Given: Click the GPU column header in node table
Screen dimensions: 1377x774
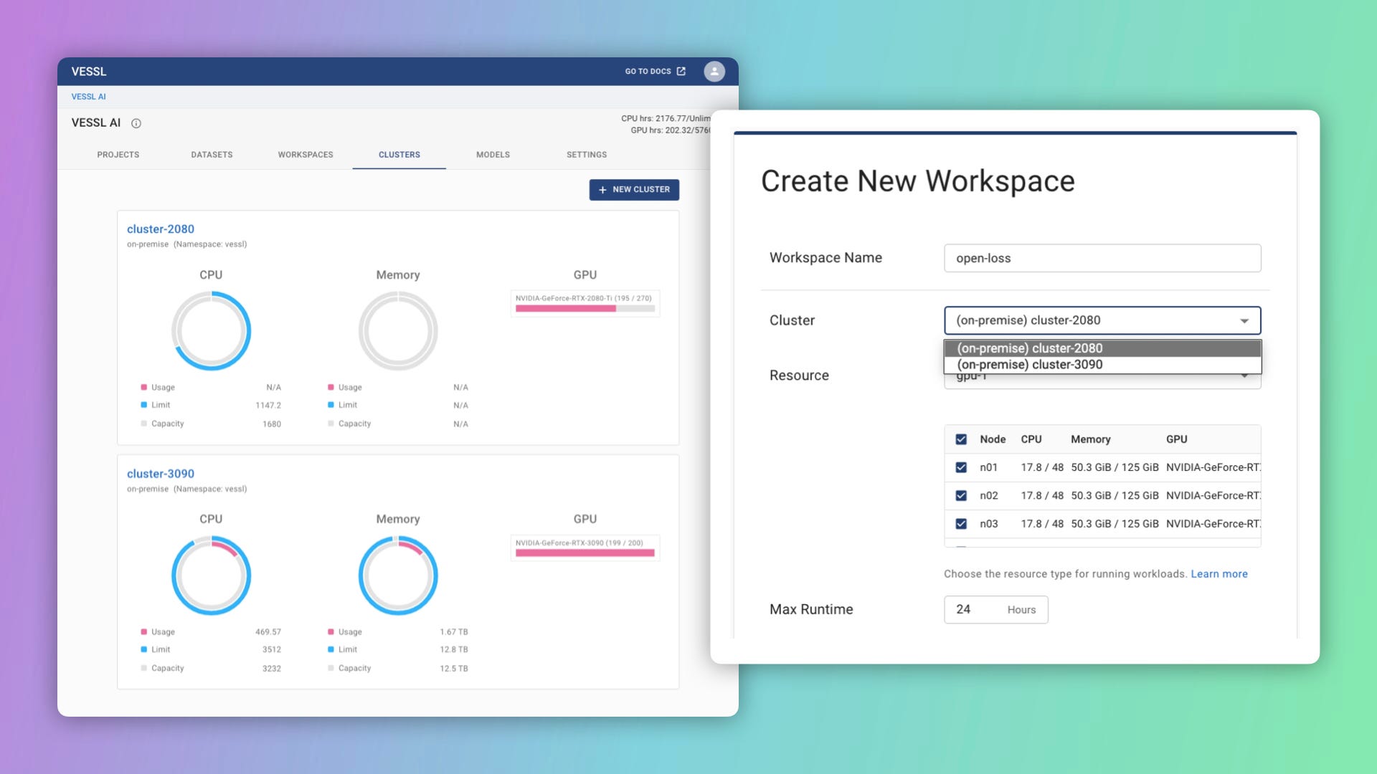Looking at the screenshot, I should [x=1176, y=439].
